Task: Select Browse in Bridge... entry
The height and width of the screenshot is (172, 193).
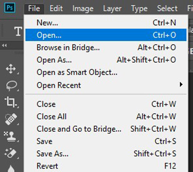Action: tap(106, 47)
